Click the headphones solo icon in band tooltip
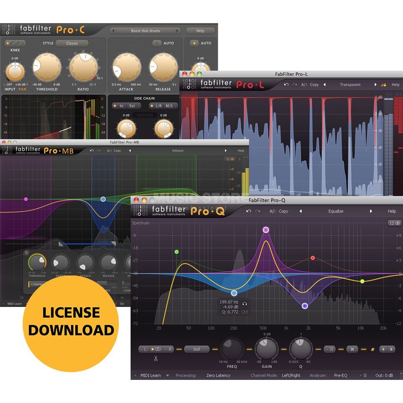The width and height of the screenshot is (403, 403). (x=245, y=303)
